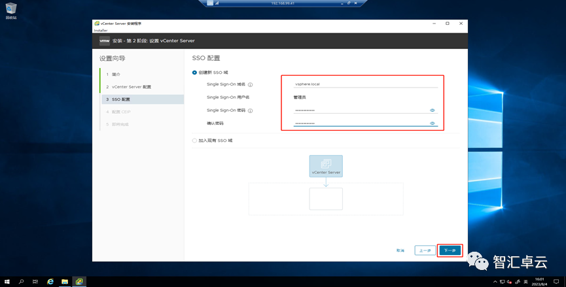Click the 下一步 next button
The height and width of the screenshot is (287, 566).
450,250
